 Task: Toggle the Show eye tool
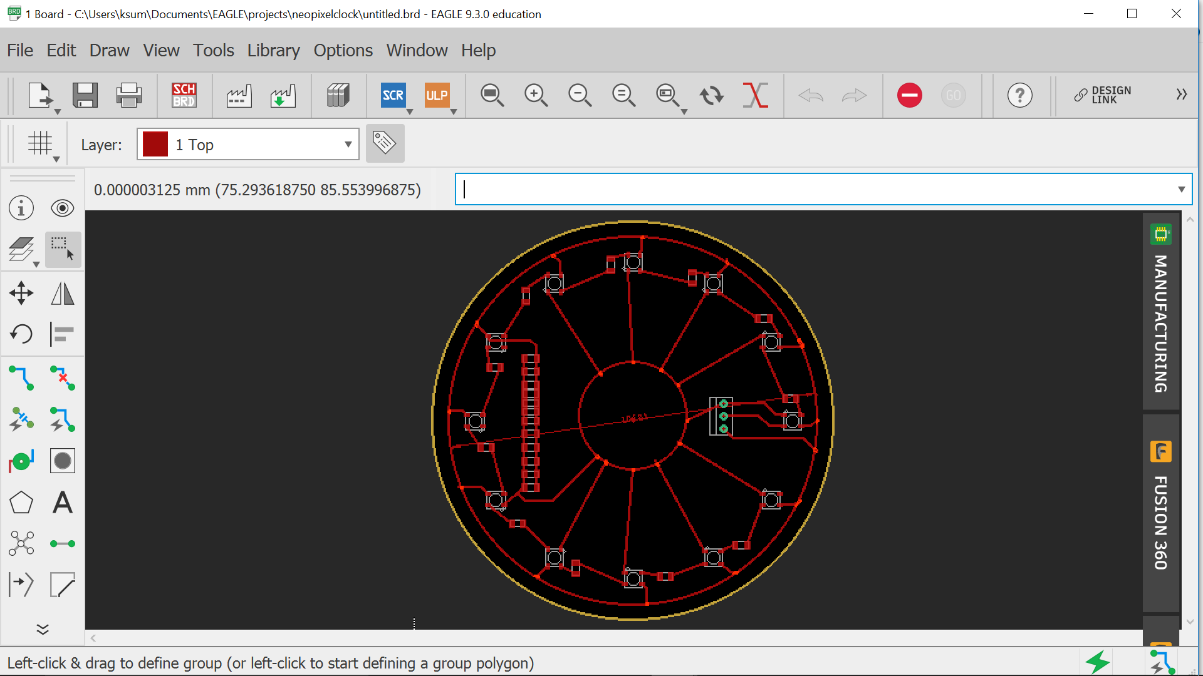(x=62, y=208)
